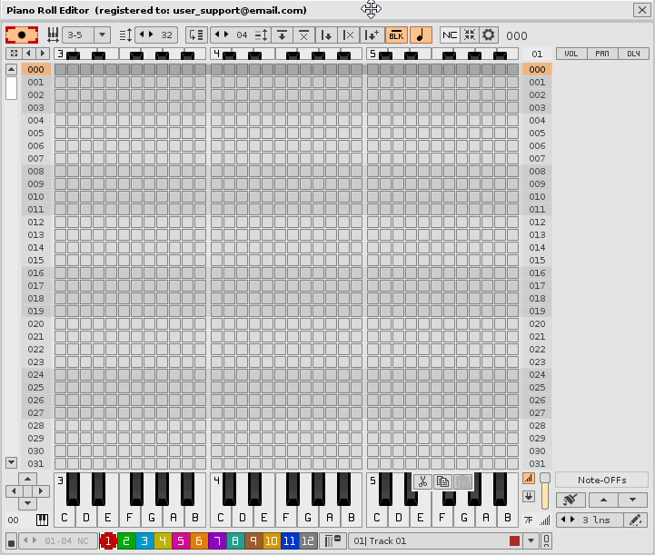Click the delete line X-bar icon

(x=303, y=35)
